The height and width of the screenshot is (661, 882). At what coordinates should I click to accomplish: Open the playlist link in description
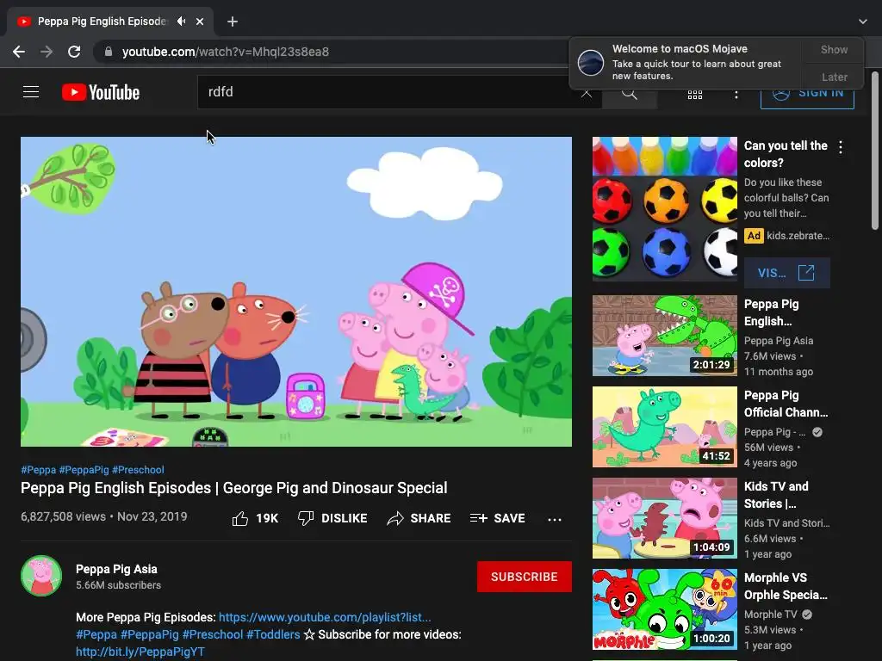[x=325, y=617]
